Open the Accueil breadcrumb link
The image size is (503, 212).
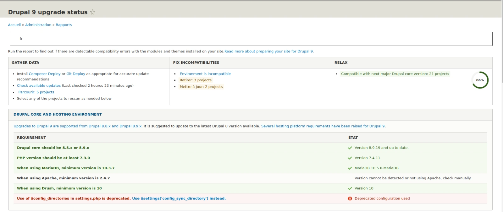point(14,25)
